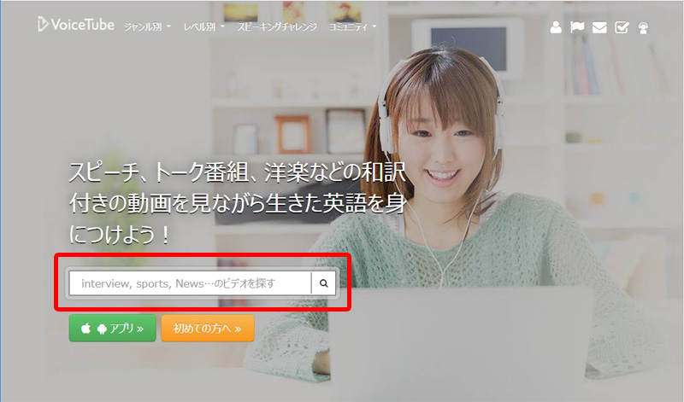684x402 pixels.
Task: Focus the video search input field
Action: click(190, 283)
